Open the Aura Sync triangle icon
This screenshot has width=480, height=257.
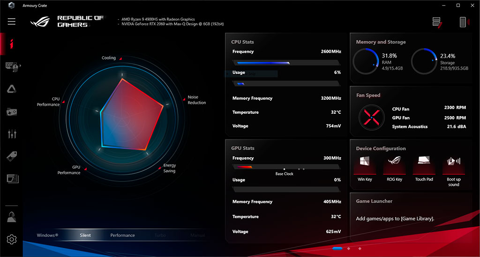point(12,89)
